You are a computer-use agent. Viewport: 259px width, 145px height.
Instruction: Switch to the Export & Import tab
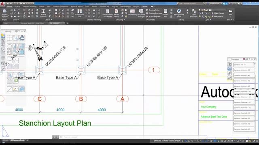(77, 6)
